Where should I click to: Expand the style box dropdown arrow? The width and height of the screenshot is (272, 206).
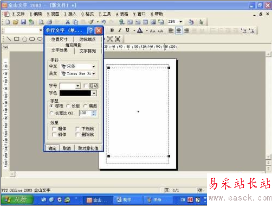(41, 30)
